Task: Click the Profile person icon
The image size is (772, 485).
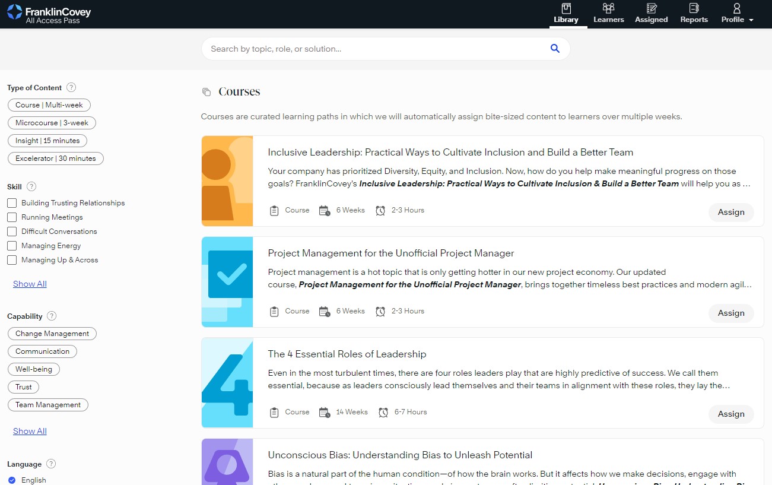Action: coord(736,8)
